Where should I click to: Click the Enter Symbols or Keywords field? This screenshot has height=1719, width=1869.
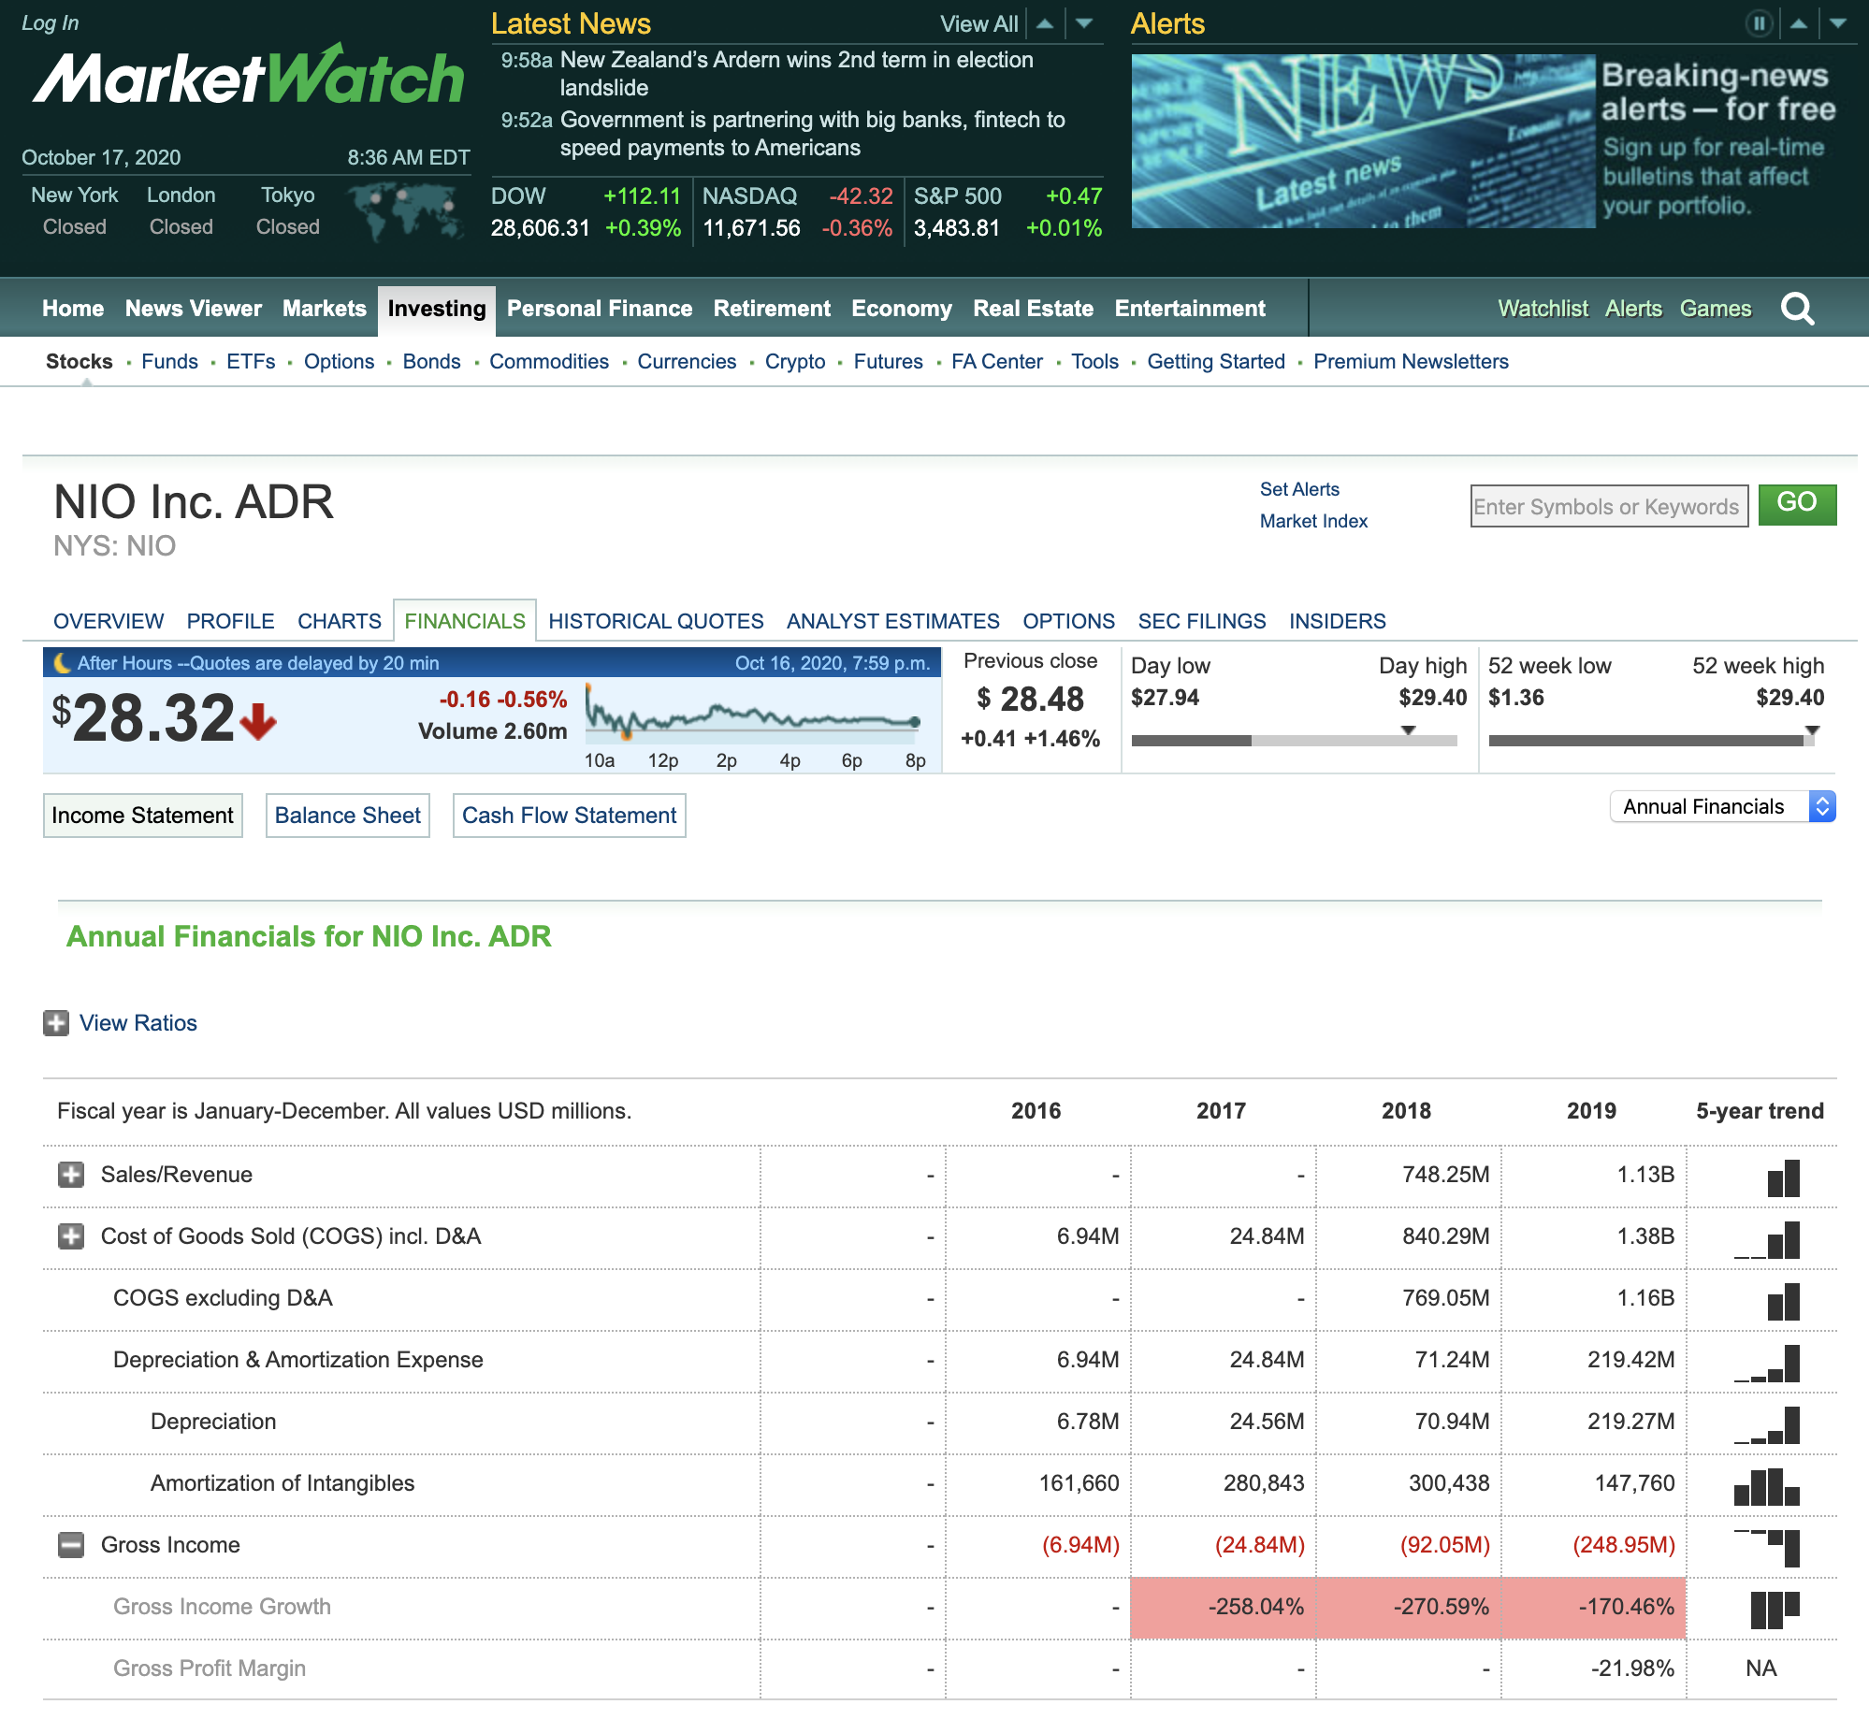click(1609, 506)
